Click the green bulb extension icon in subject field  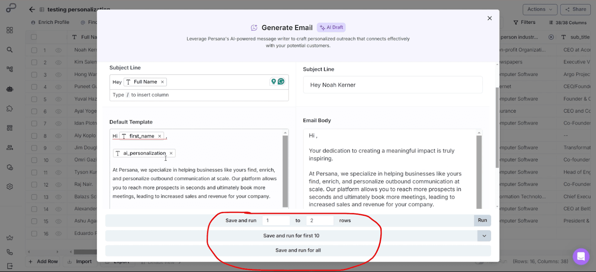pyautogui.click(x=274, y=81)
